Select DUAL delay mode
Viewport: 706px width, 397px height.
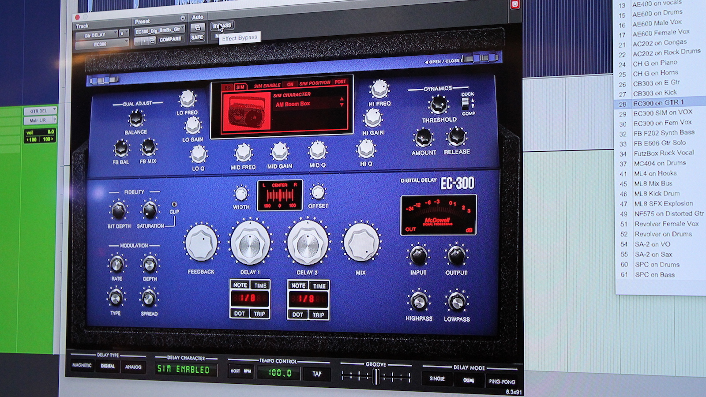coord(469,380)
